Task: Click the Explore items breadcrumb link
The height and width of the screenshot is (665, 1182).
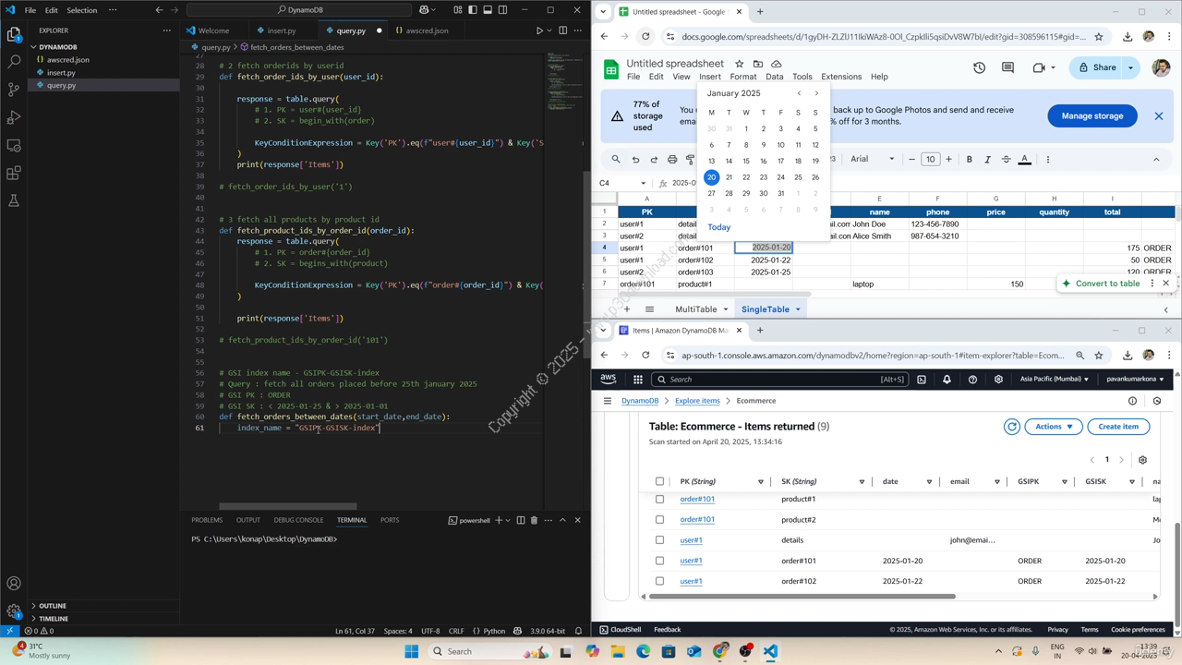Action: pyautogui.click(x=697, y=401)
